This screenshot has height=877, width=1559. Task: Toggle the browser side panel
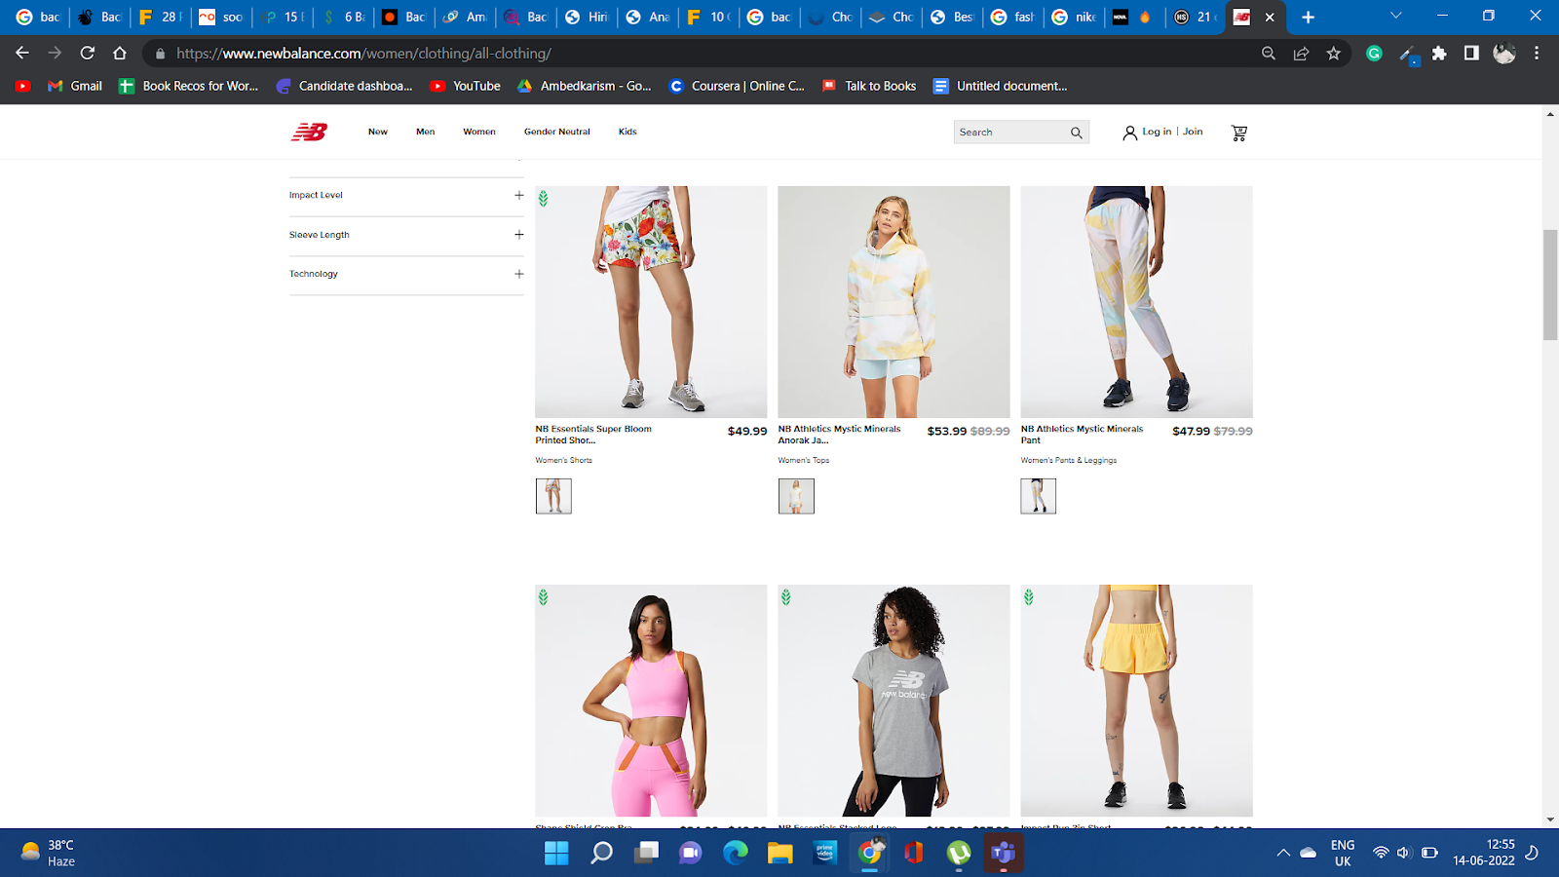[x=1471, y=54]
